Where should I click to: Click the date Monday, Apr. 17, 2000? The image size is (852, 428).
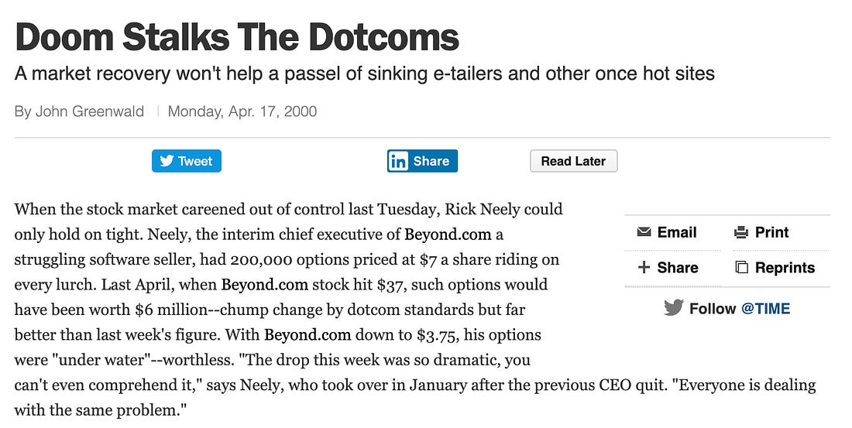[242, 111]
